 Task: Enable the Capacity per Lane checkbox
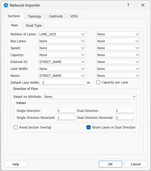98,82
